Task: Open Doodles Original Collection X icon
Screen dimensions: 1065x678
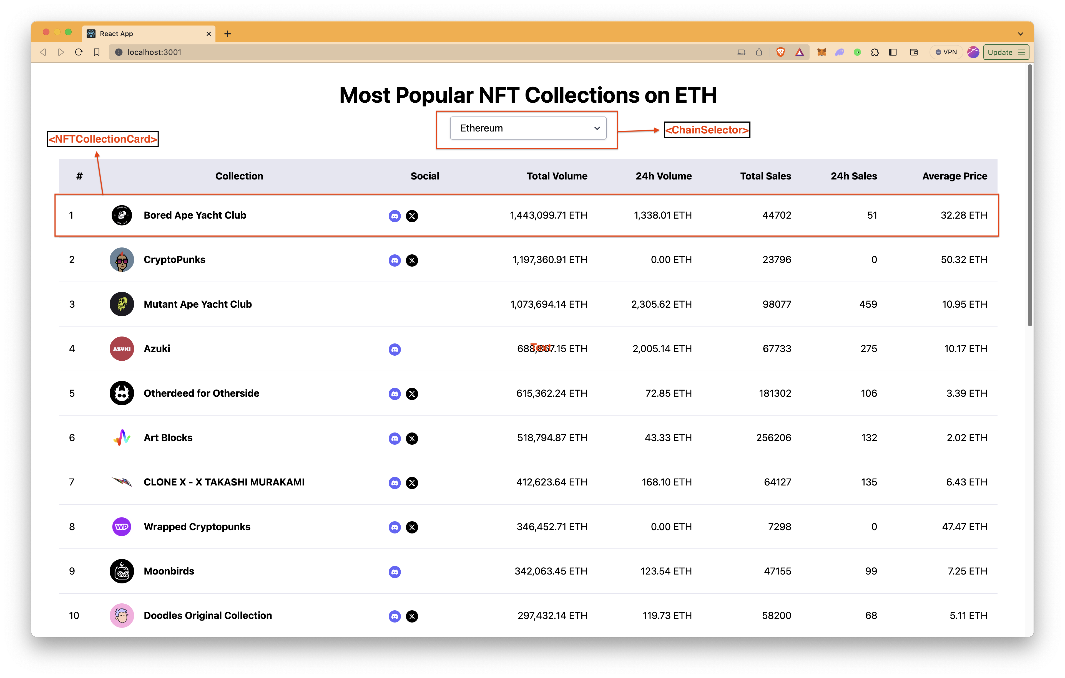Action: (412, 616)
